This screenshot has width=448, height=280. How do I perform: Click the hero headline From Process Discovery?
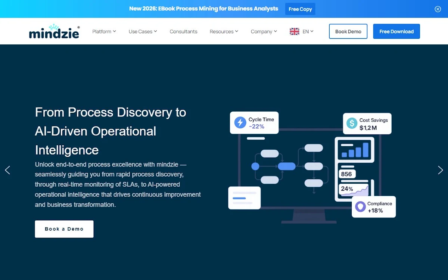pos(111,131)
